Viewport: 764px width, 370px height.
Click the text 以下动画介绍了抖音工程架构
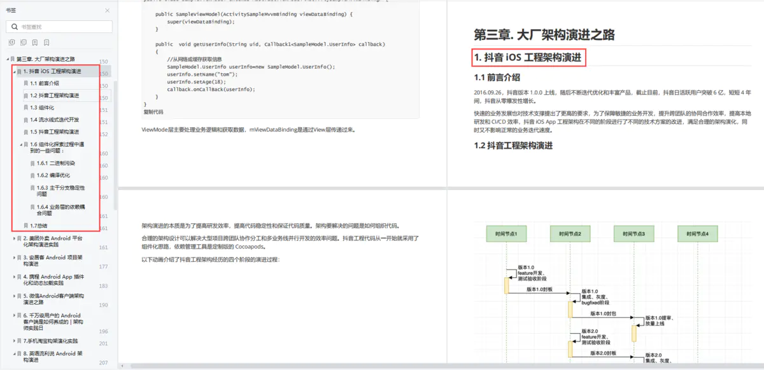(210, 259)
